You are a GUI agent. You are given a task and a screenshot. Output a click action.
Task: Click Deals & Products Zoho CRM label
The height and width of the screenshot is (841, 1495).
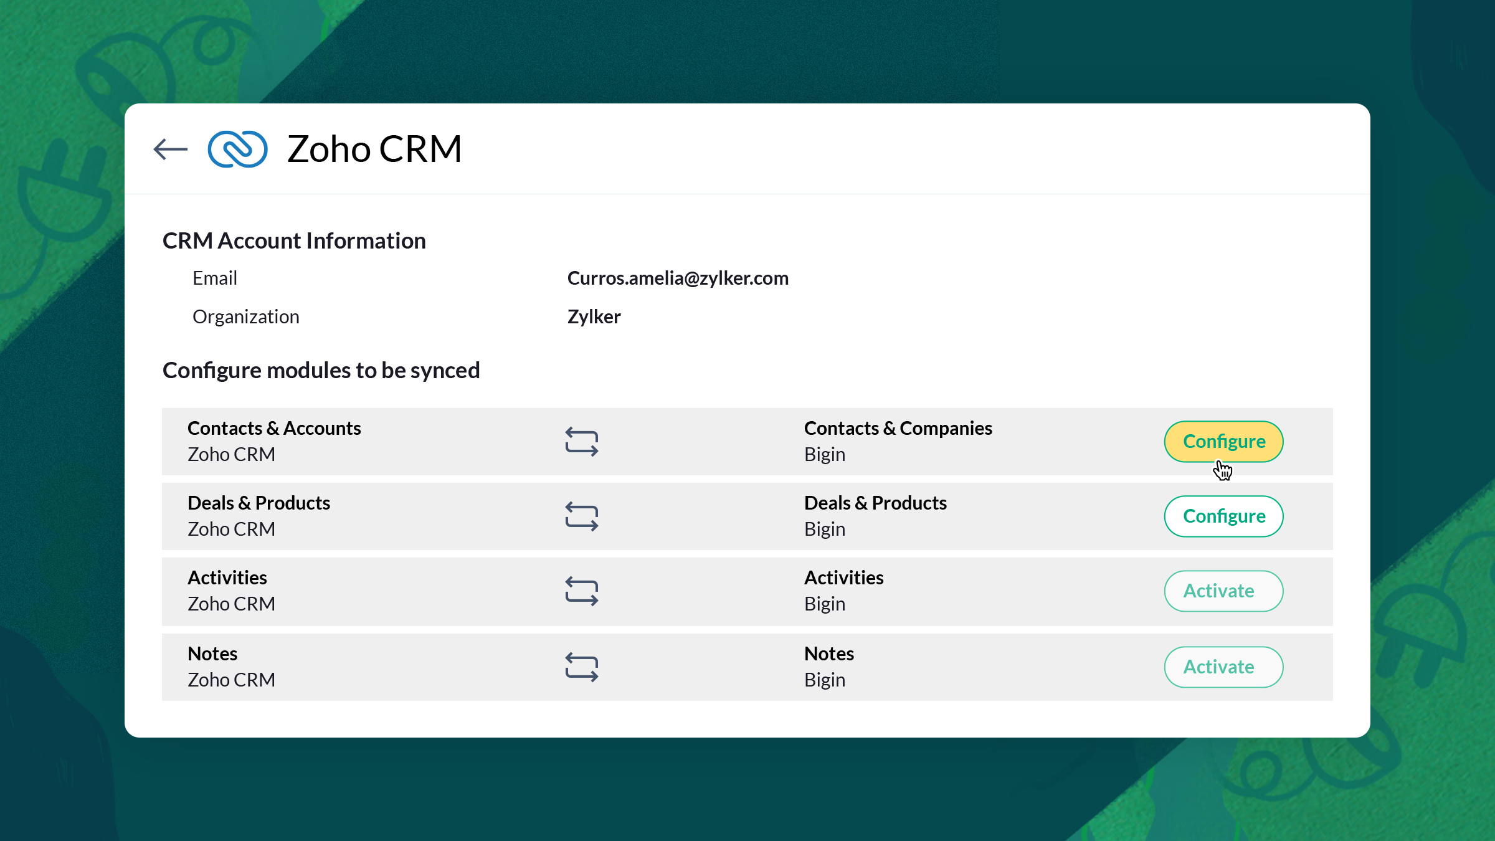point(259,516)
